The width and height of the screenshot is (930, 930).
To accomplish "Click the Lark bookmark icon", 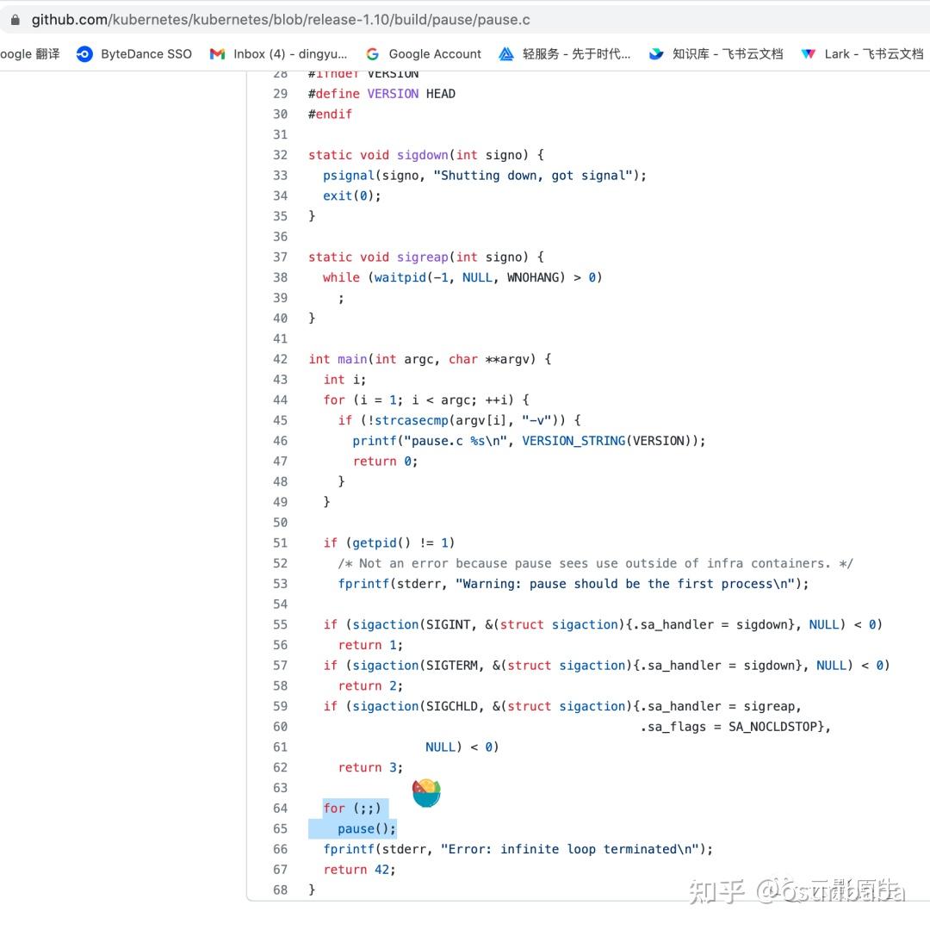I will (808, 54).
